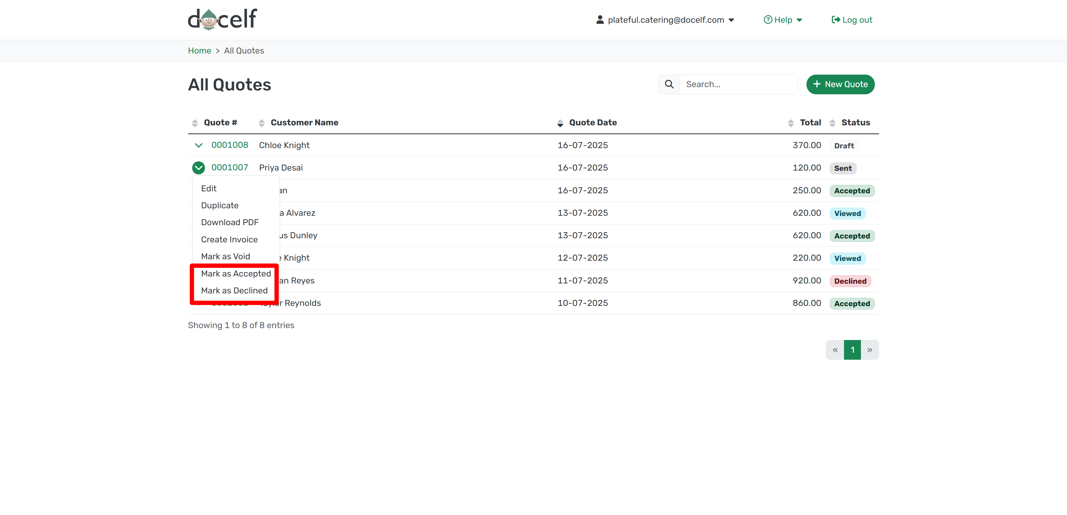Click customer name Chloe Knight in first row
This screenshot has height=515, width=1067.
pos(284,145)
